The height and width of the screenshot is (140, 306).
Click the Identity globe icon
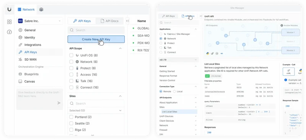pos(20,37)
